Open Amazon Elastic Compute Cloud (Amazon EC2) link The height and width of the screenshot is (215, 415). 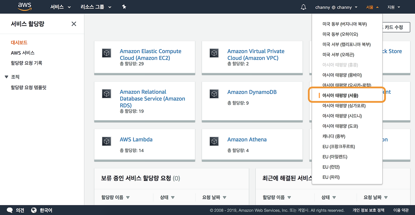[x=150, y=54]
